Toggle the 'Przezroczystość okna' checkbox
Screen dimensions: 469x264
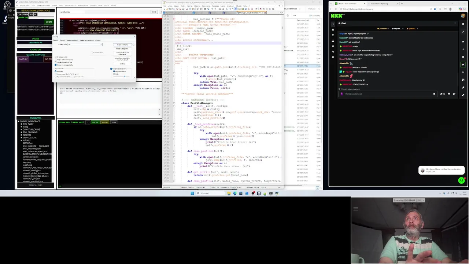click(111, 69)
